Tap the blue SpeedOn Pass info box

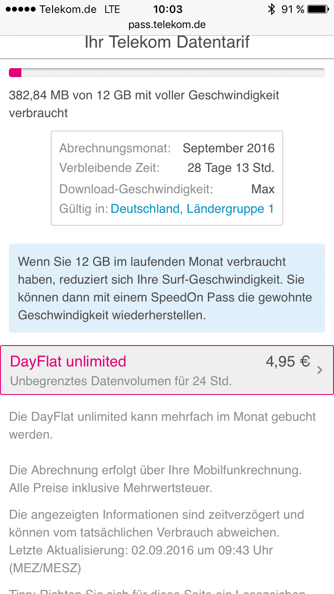point(167,288)
